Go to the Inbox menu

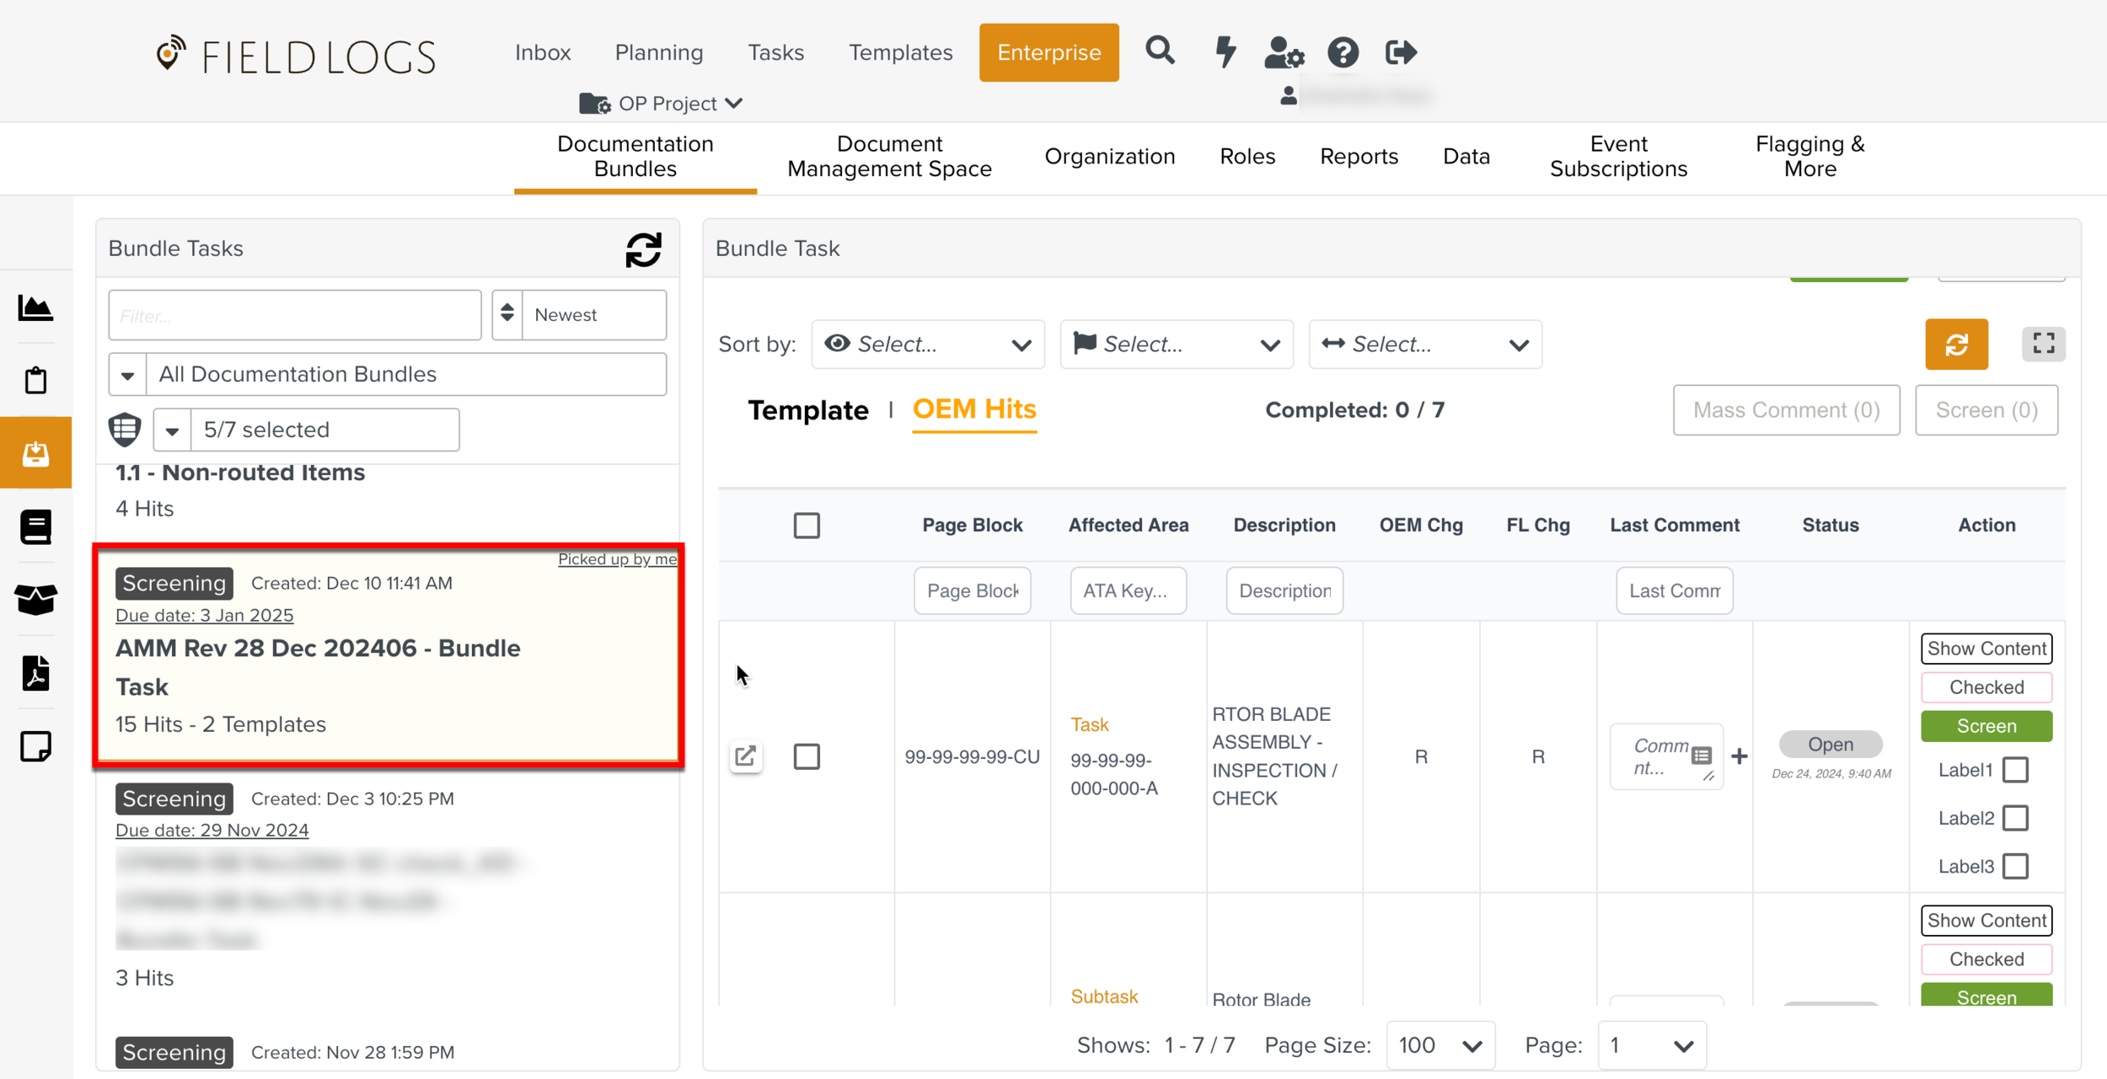click(x=543, y=52)
